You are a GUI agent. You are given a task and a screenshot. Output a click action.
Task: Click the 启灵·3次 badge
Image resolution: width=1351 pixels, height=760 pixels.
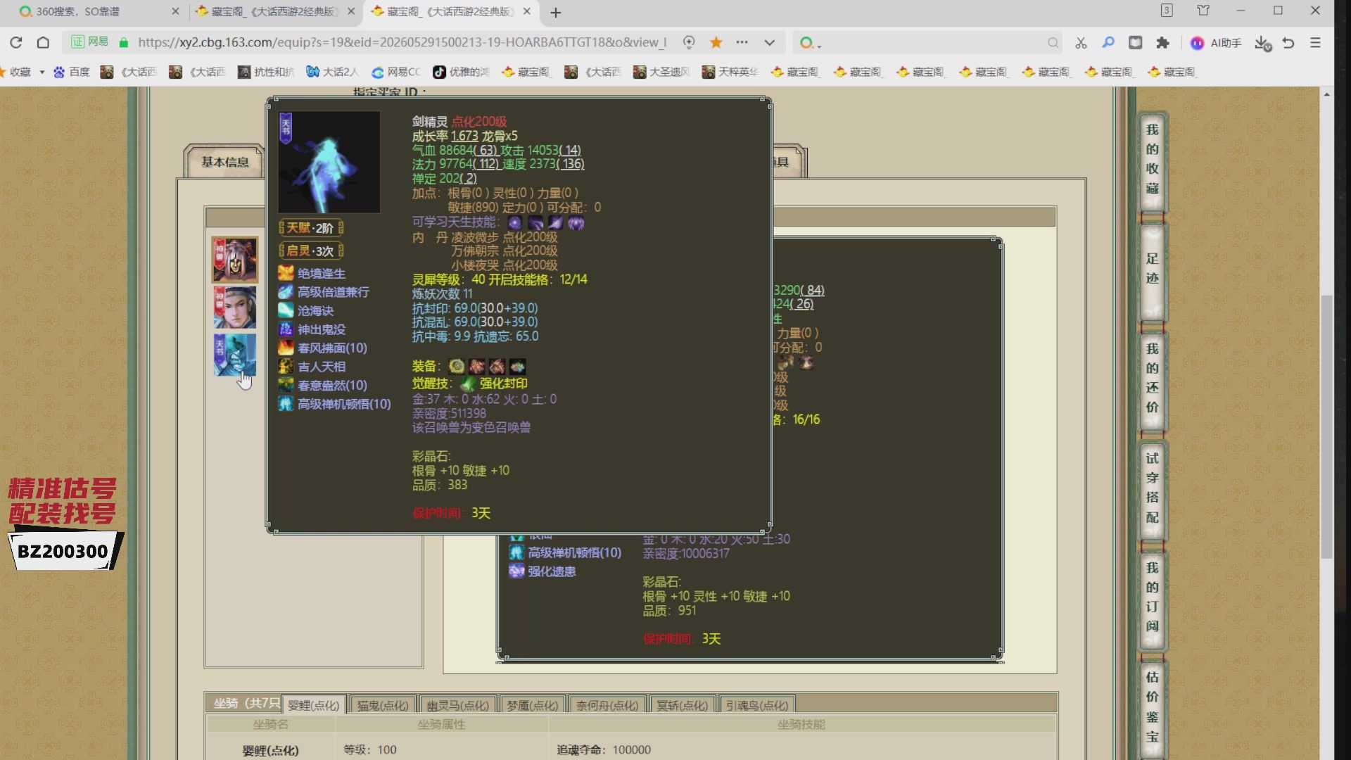pyautogui.click(x=311, y=251)
